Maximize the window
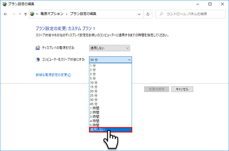The image size is (229, 151). coord(210,4)
